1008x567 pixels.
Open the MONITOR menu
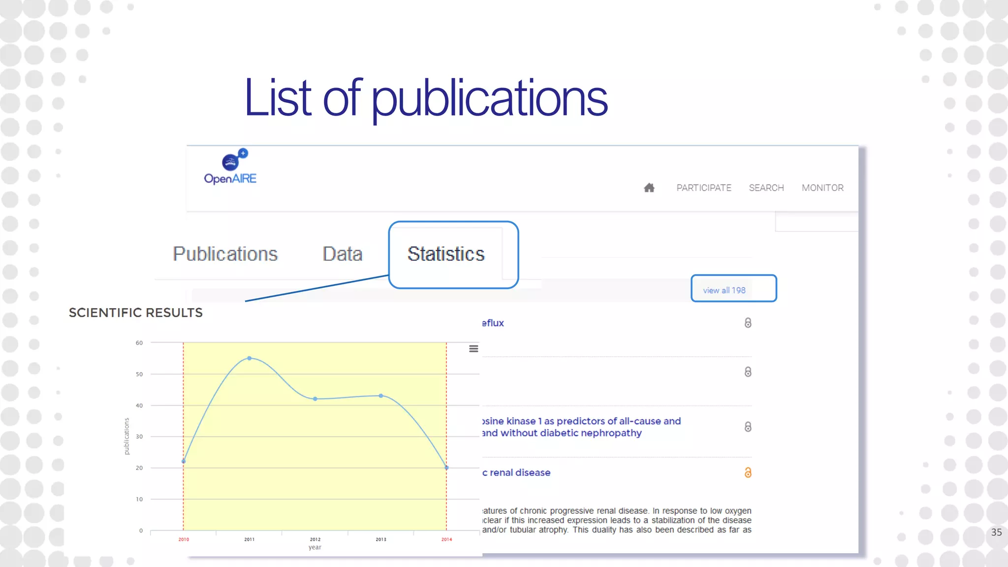coord(822,188)
